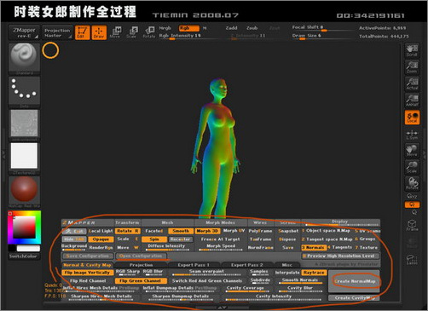The image size is (428, 311).
Task: Click the Frame icon
Action: click(x=412, y=225)
